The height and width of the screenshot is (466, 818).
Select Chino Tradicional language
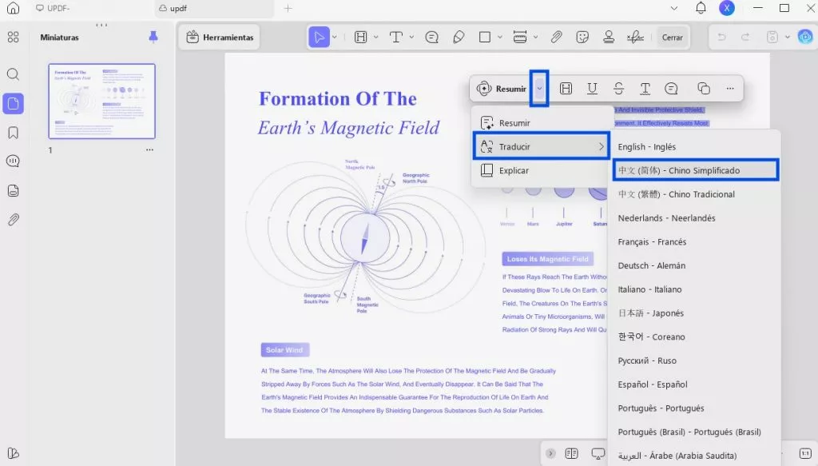click(694, 194)
